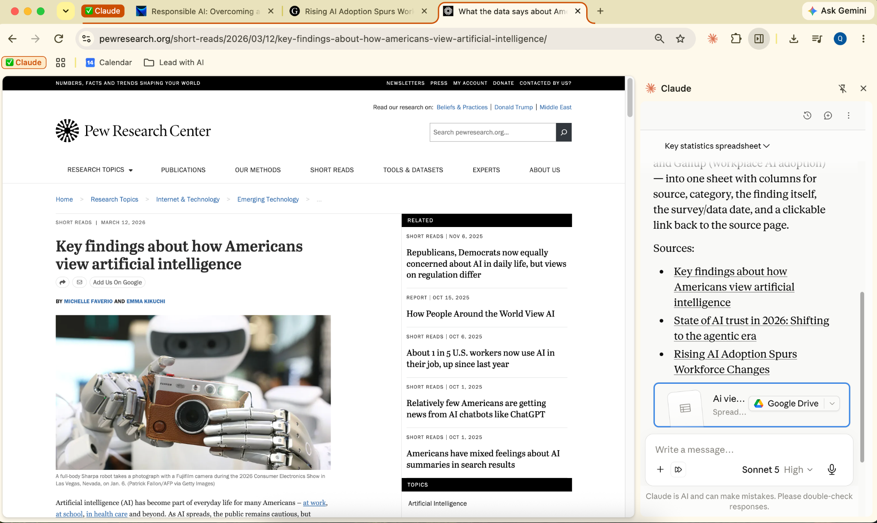
Task: Toggle the browser side panel button
Action: pos(759,39)
